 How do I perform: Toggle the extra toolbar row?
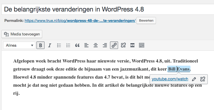click(142, 45)
